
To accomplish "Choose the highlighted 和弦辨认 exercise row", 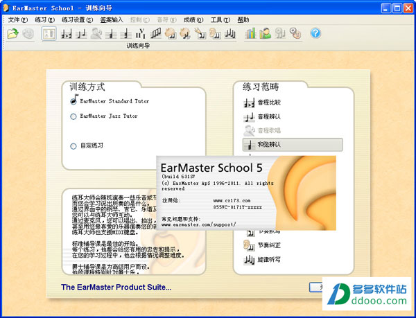I will 293,145.
